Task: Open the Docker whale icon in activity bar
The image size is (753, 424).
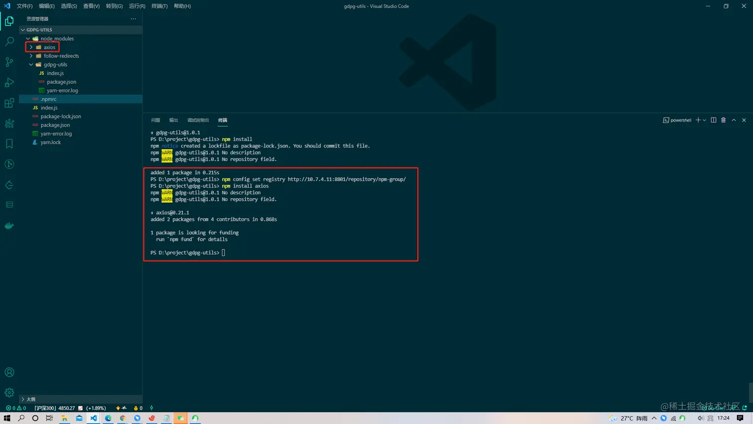Action: pyautogui.click(x=9, y=225)
